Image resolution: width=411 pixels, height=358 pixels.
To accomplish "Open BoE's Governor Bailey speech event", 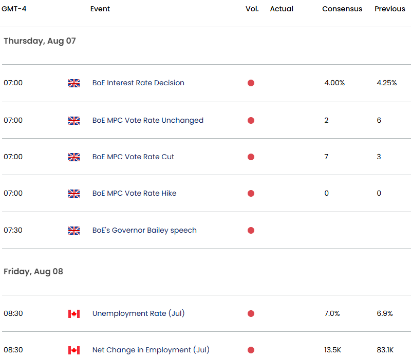I will (x=144, y=230).
